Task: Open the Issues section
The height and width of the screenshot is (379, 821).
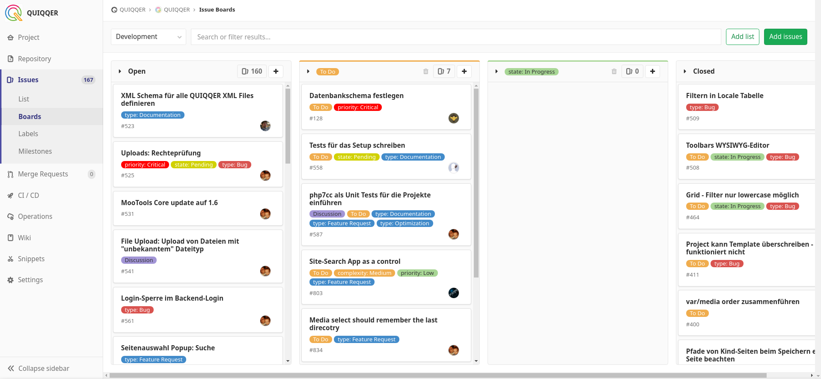Action: click(x=28, y=80)
